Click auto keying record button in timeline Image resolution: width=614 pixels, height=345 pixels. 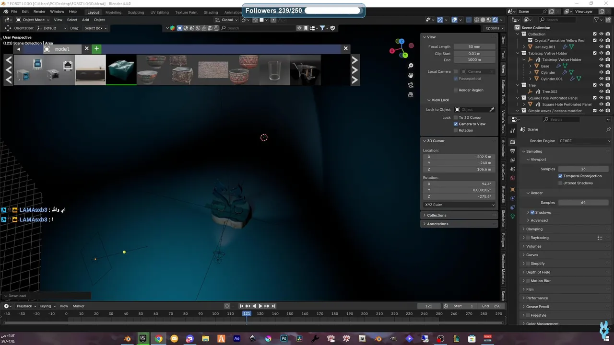[x=227, y=306]
